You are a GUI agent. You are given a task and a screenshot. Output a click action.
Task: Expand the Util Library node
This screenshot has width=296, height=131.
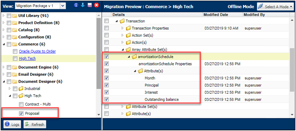click(4, 16)
